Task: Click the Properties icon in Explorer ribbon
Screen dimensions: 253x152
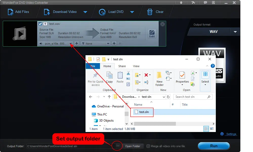Action: [x=182, y=75]
